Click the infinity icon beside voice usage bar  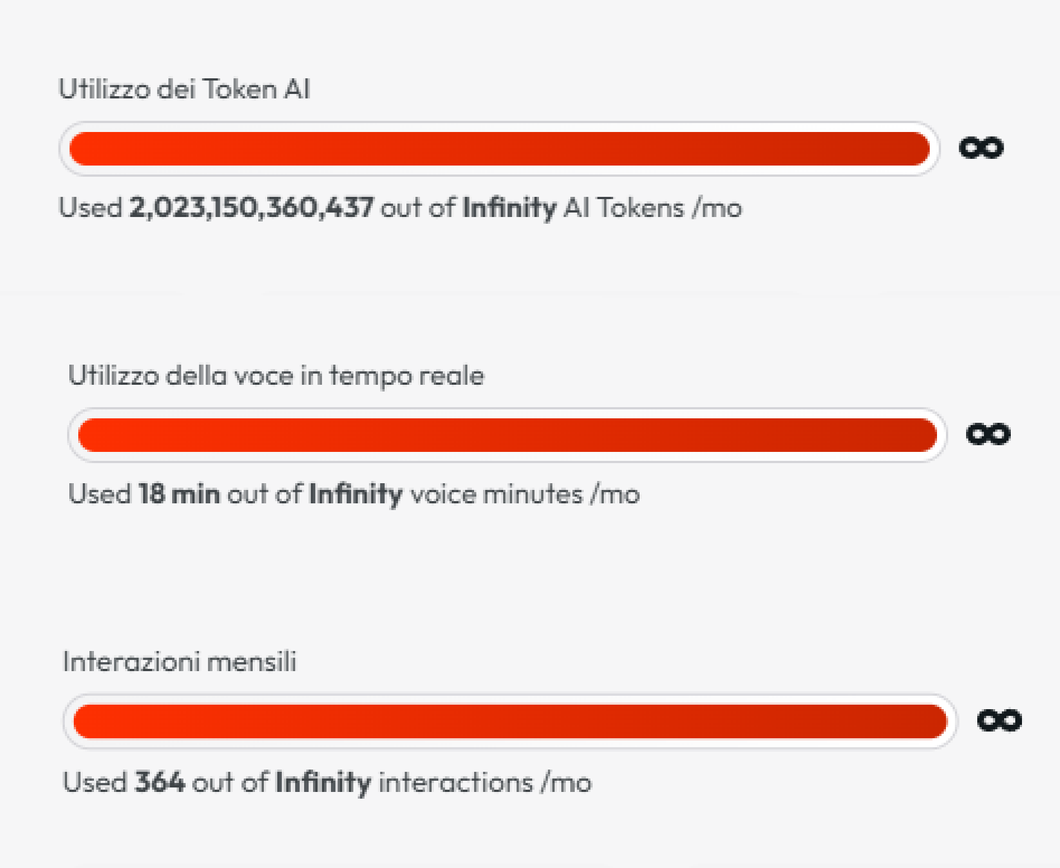pos(988,435)
